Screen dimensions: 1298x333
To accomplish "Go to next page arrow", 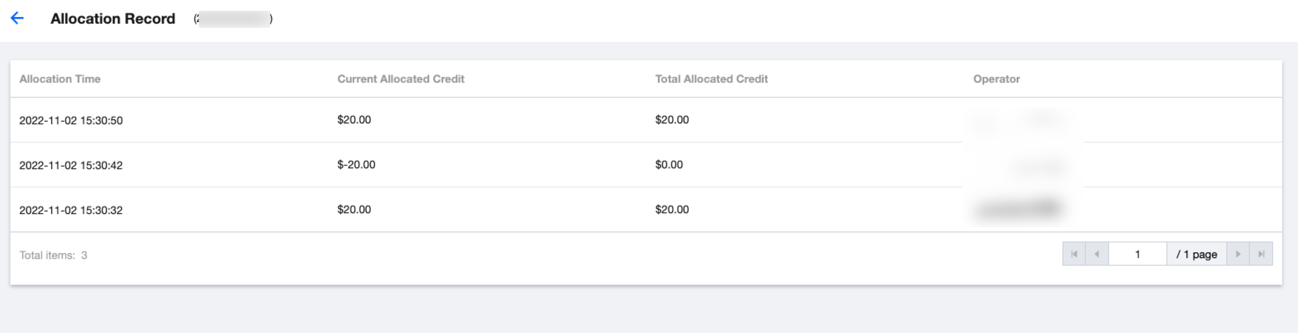I will tap(1238, 254).
